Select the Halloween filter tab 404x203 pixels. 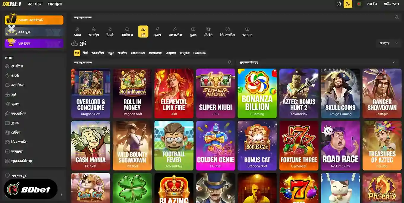[x=199, y=53]
